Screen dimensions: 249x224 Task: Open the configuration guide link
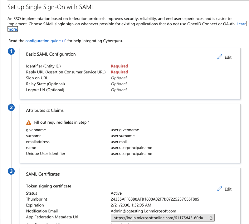click(x=43, y=41)
